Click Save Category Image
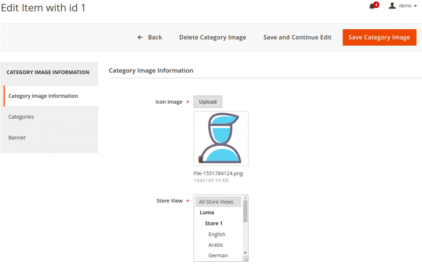The image size is (422, 265). pos(379,37)
